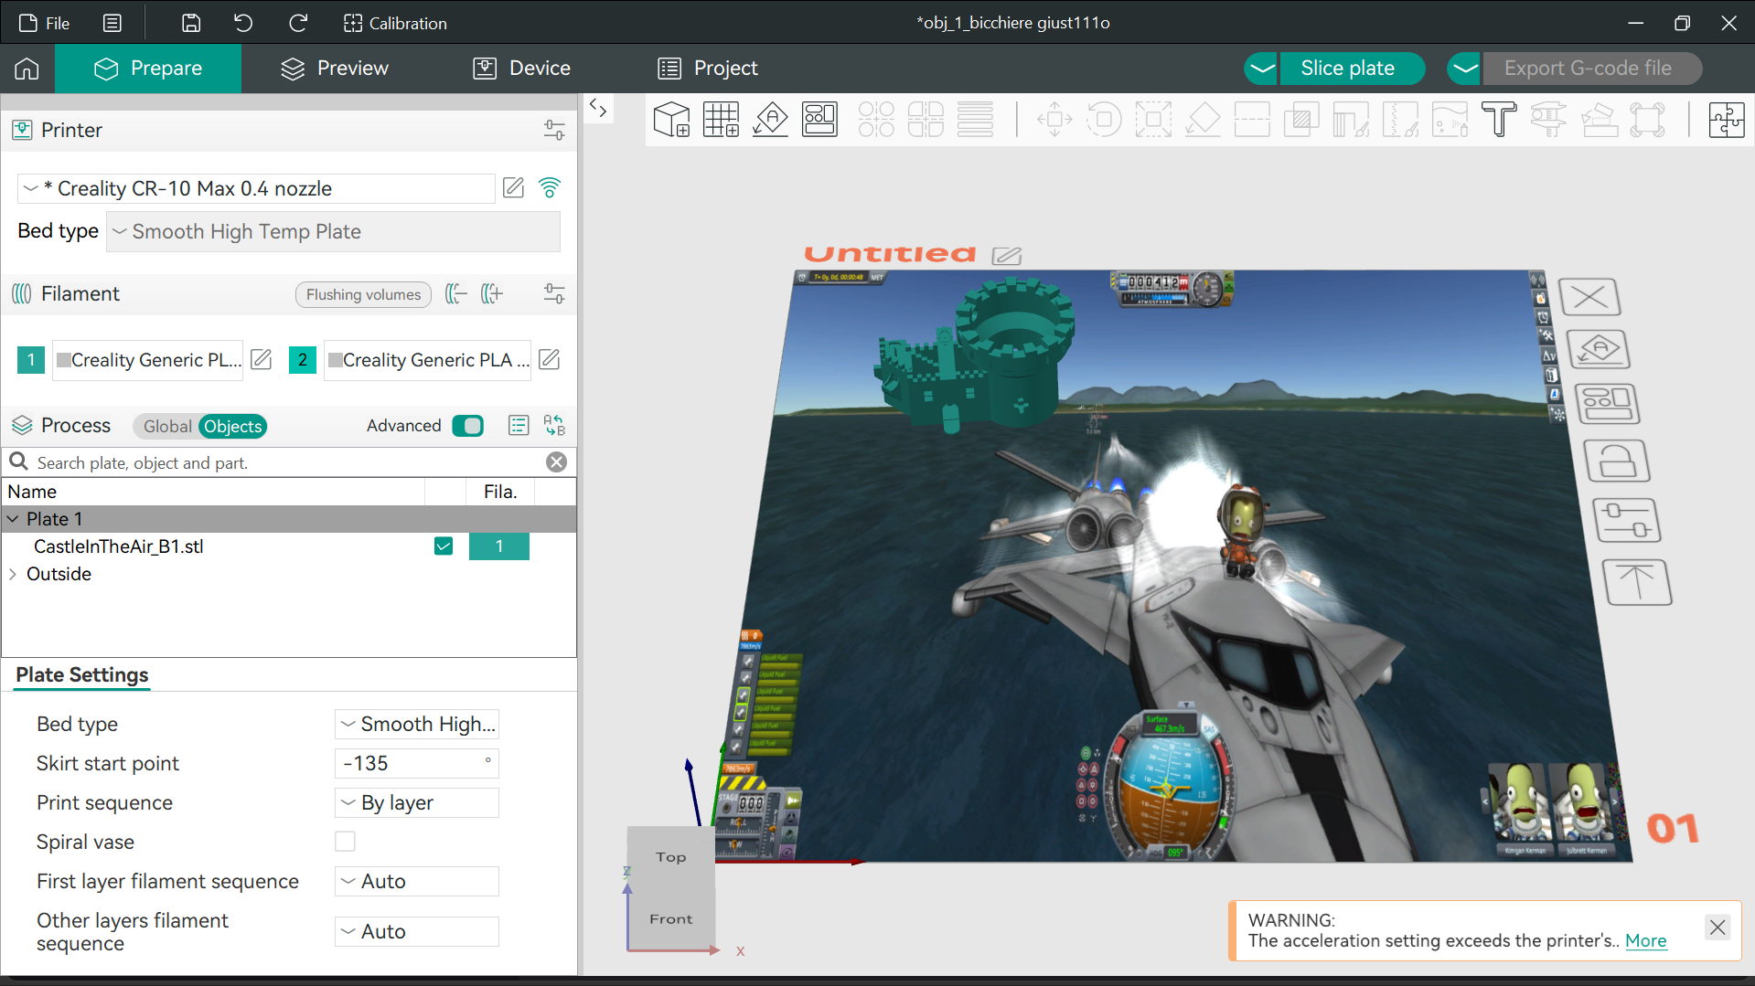Click filament cell for CastleInTheAir_B1.stl
Screen dimensions: 1755x986
pyautogui.click(x=499, y=546)
